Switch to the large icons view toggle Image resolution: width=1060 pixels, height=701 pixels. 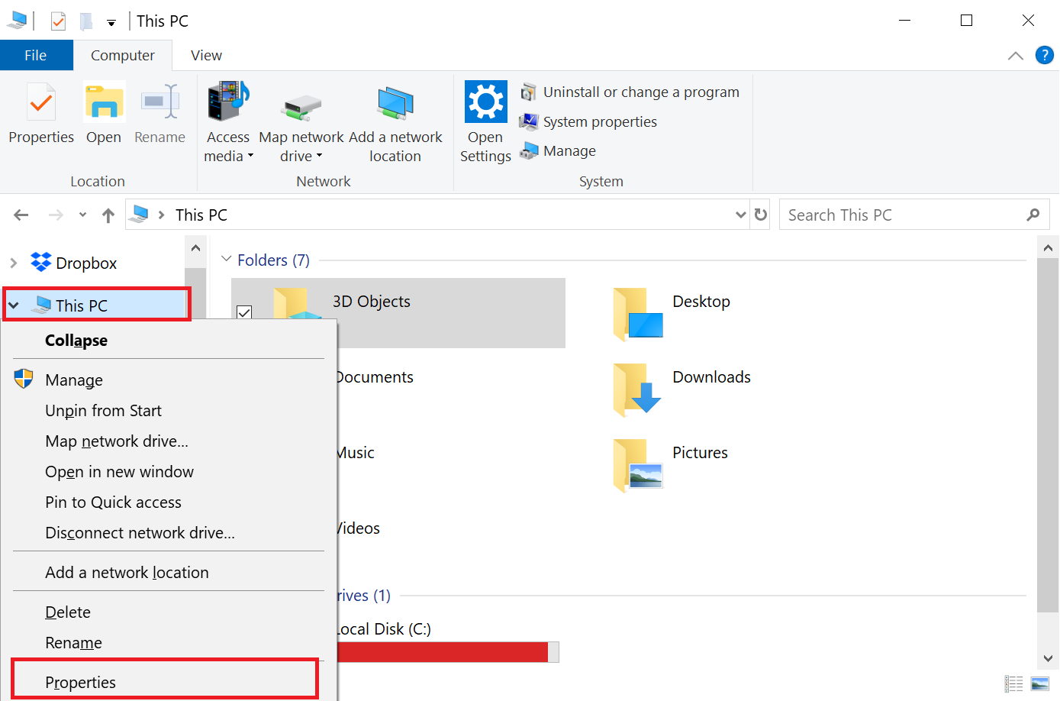pos(1039,683)
